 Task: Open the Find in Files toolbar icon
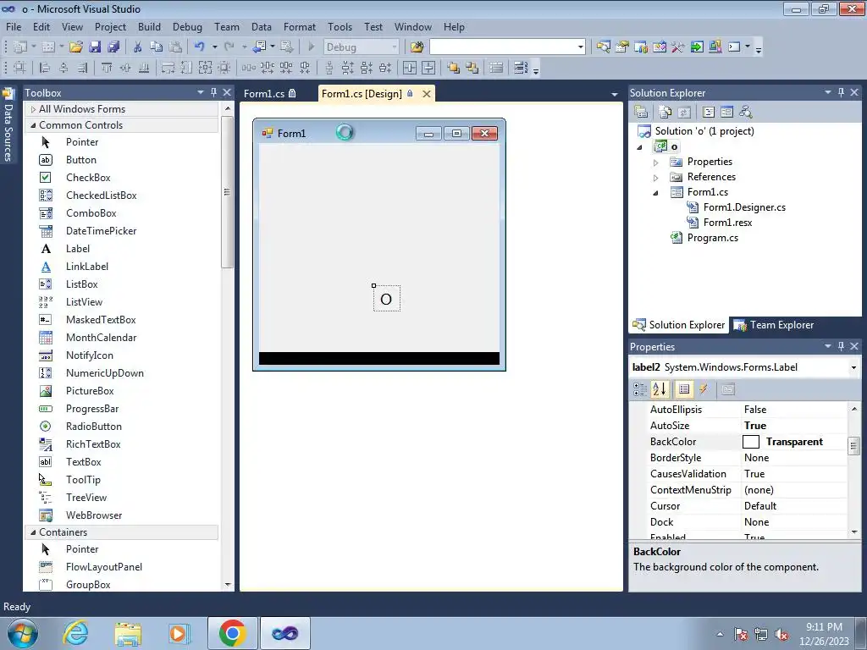pos(417,47)
